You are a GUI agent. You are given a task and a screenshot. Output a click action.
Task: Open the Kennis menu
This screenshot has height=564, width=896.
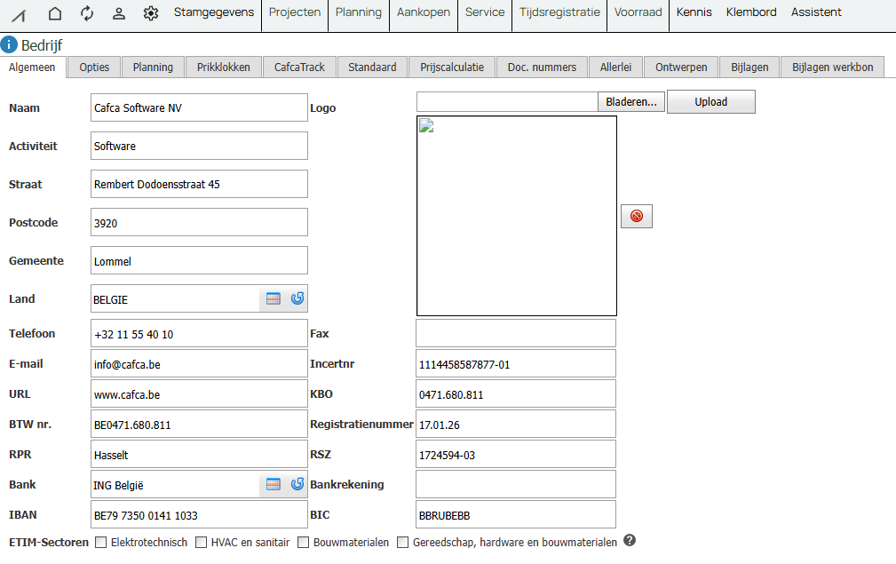[694, 12]
